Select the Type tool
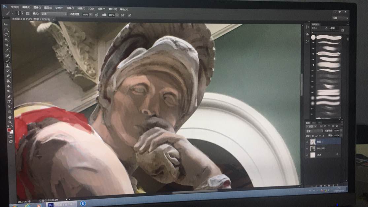Viewport: 368px width, 207px height. point(9,102)
